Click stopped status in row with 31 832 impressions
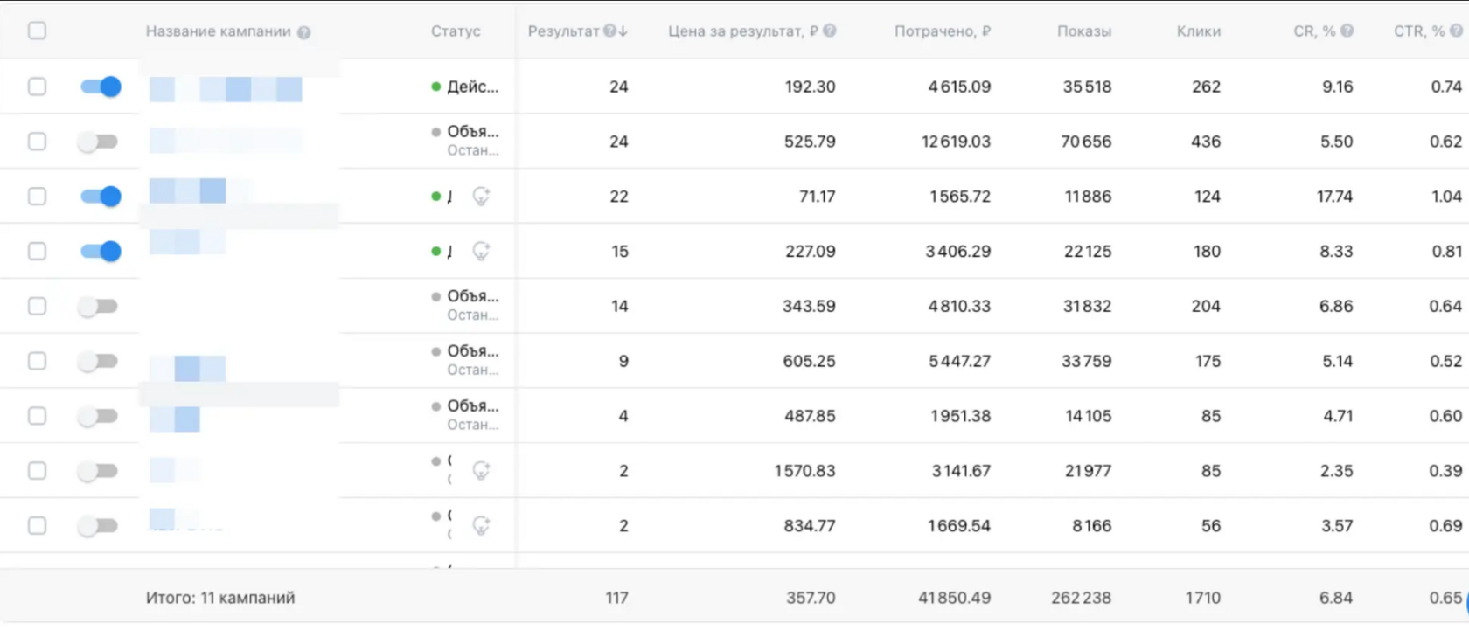The height and width of the screenshot is (630, 1469). point(465,306)
